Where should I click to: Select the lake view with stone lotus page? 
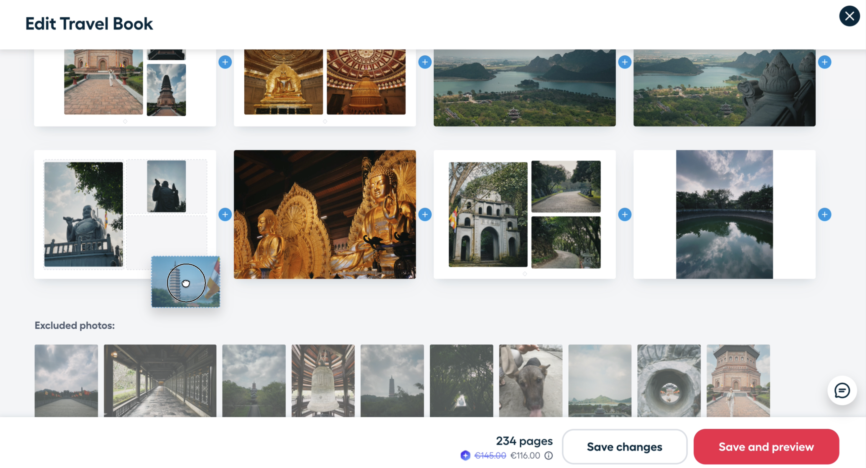pyautogui.click(x=724, y=88)
